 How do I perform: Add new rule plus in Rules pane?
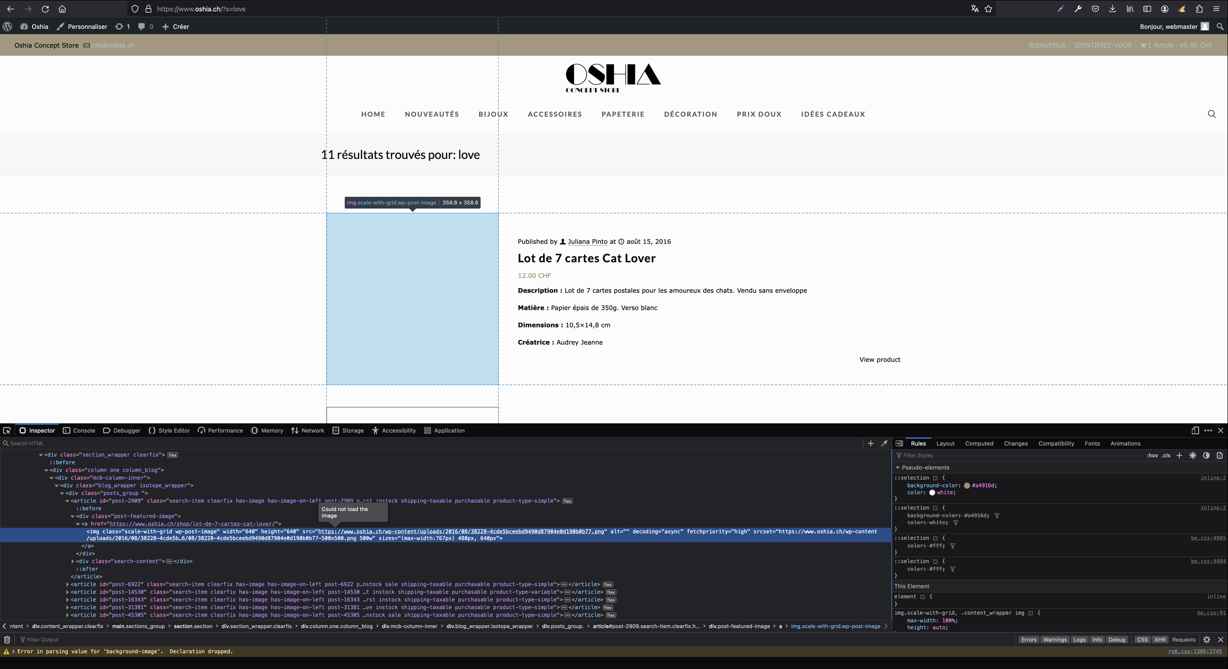1179,455
